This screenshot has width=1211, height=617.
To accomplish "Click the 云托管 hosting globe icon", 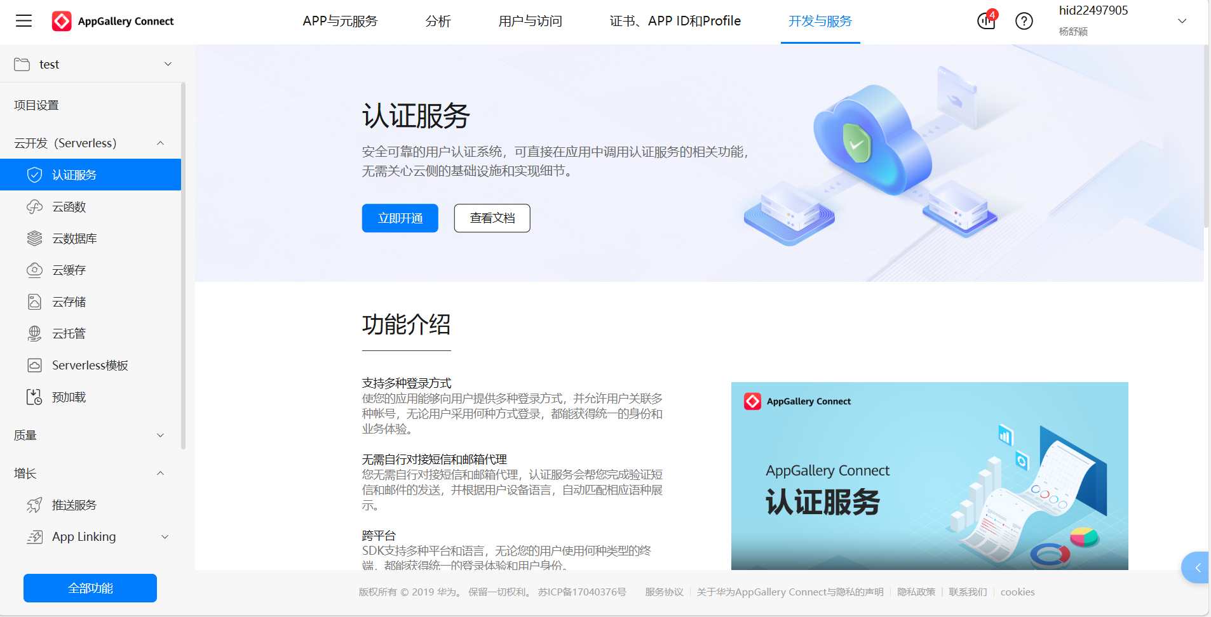I will tap(34, 333).
